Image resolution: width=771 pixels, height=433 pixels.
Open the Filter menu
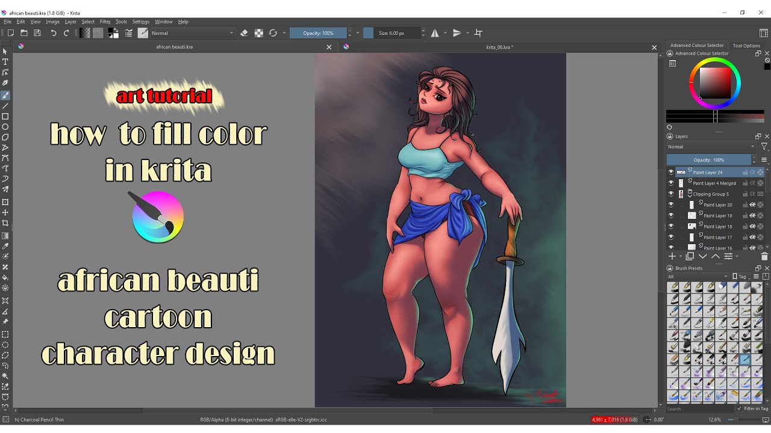coord(105,22)
